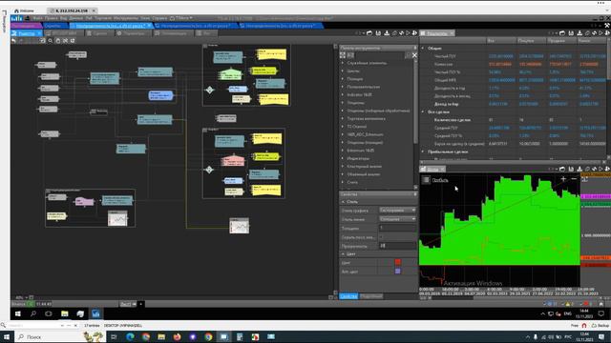Run play icon in the script editor panel header

pos(408,33)
